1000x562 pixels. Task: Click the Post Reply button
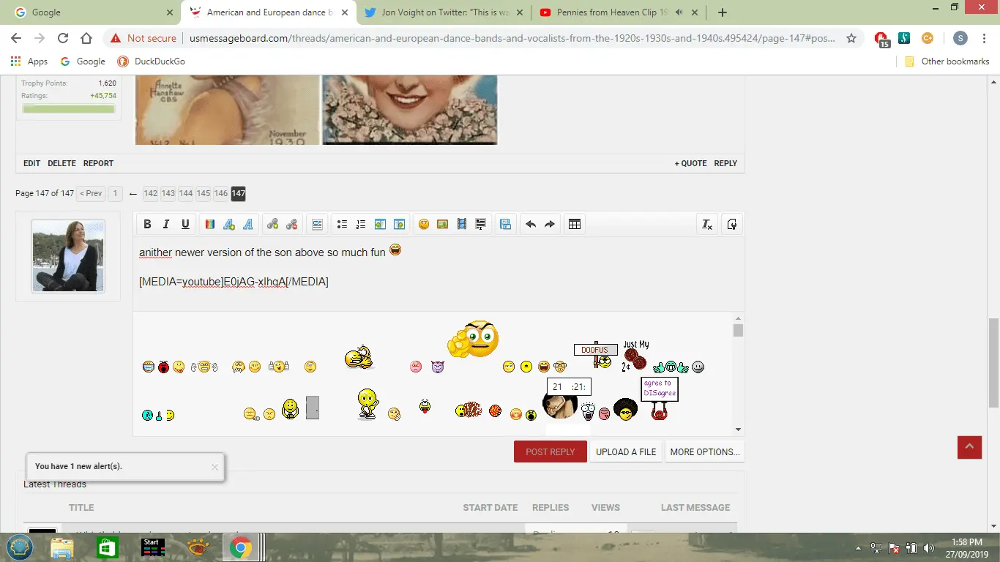[550, 452]
